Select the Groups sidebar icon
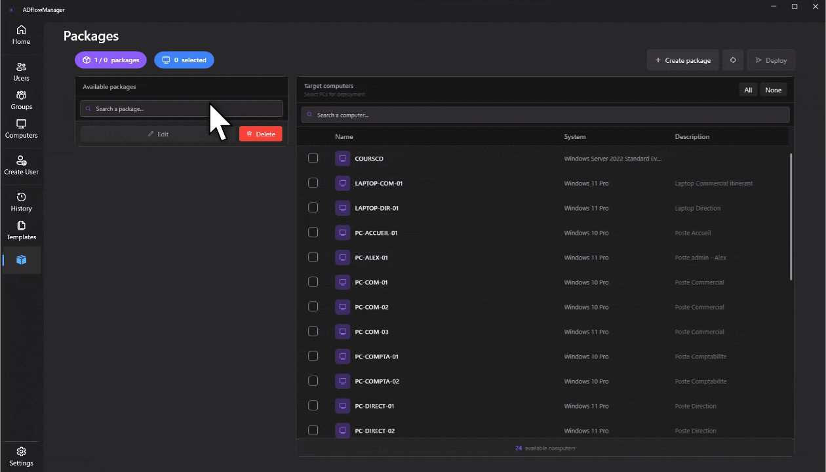 click(x=22, y=96)
